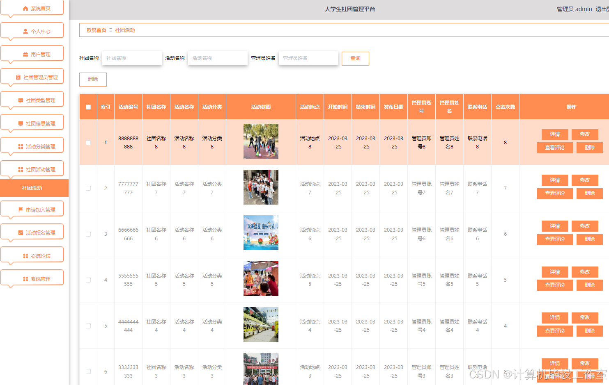Open the activity cover thumbnail in row 1

[261, 141]
